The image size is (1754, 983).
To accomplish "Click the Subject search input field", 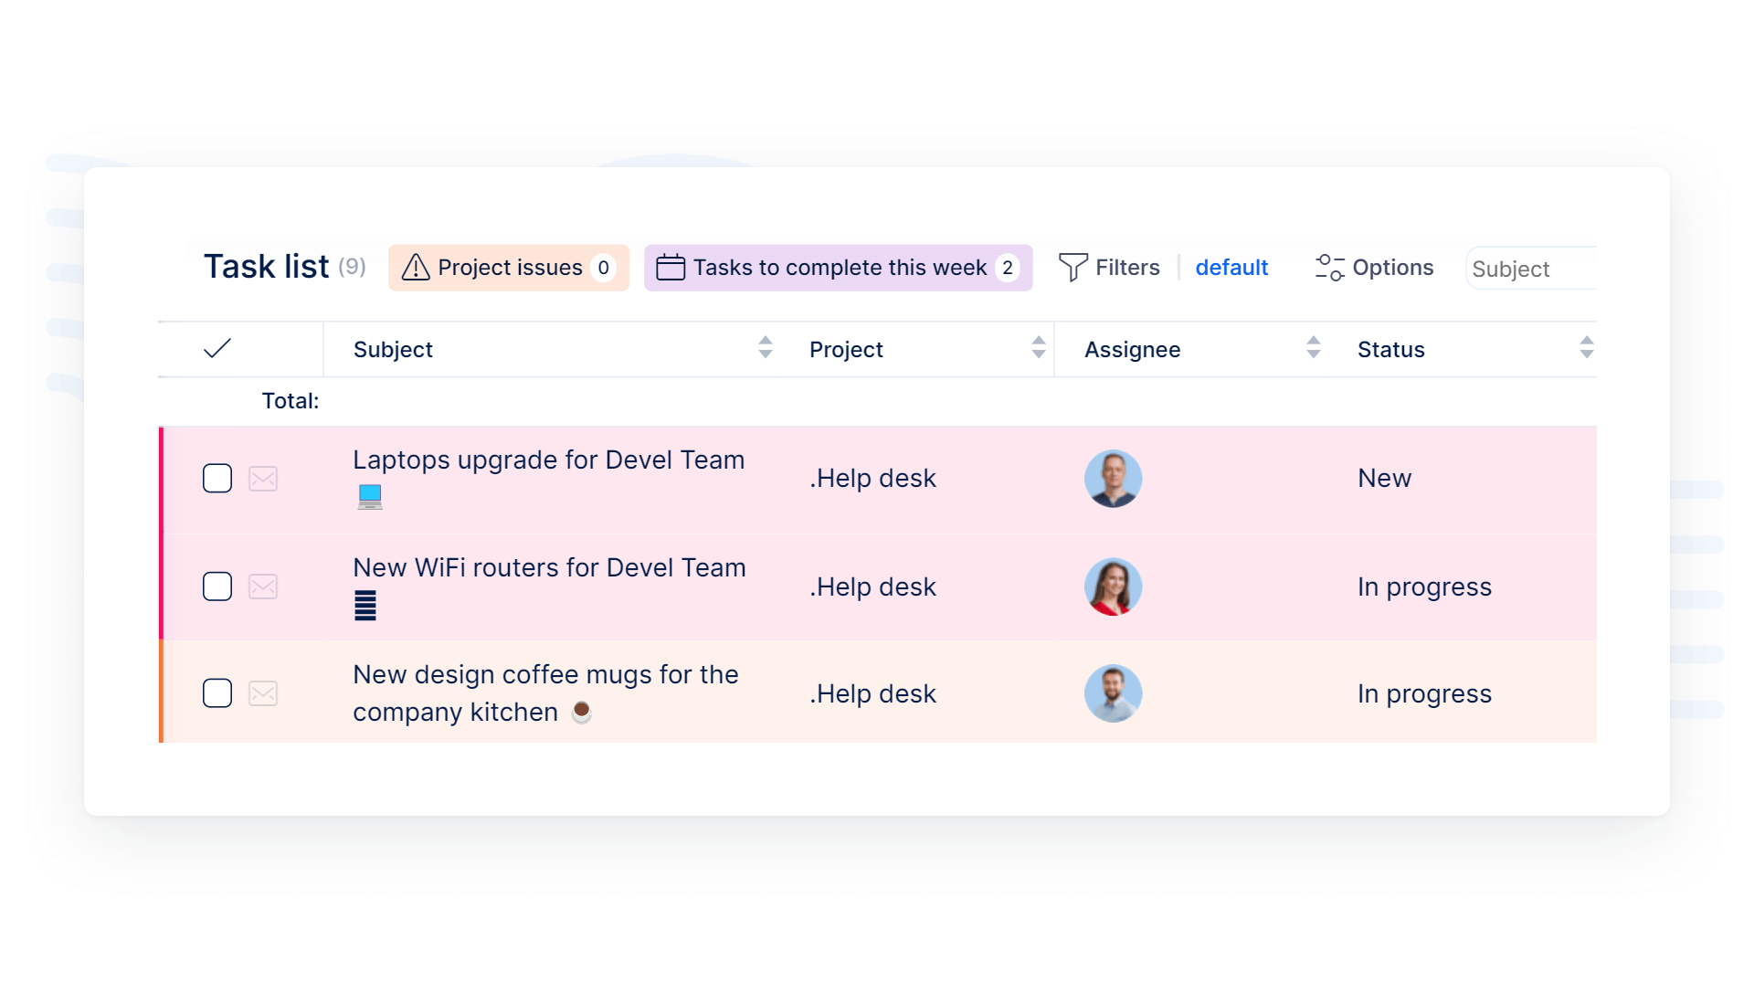I will tap(1532, 269).
